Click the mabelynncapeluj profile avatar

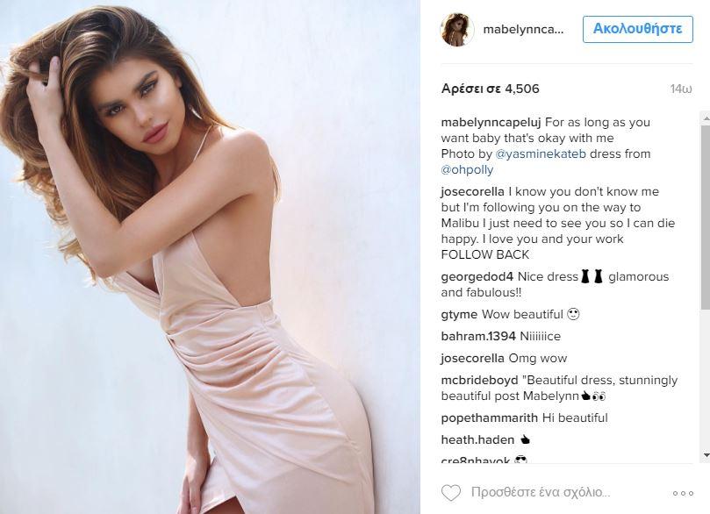(x=457, y=30)
